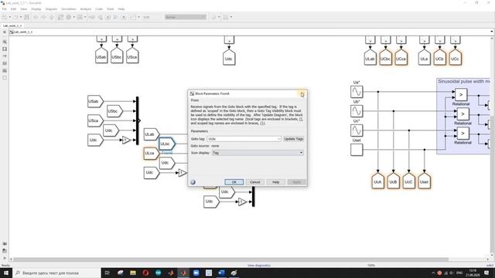Viewport: 495px width, 278px height.
Task: Click the Record signals toolbar icon
Action: coord(133,17)
